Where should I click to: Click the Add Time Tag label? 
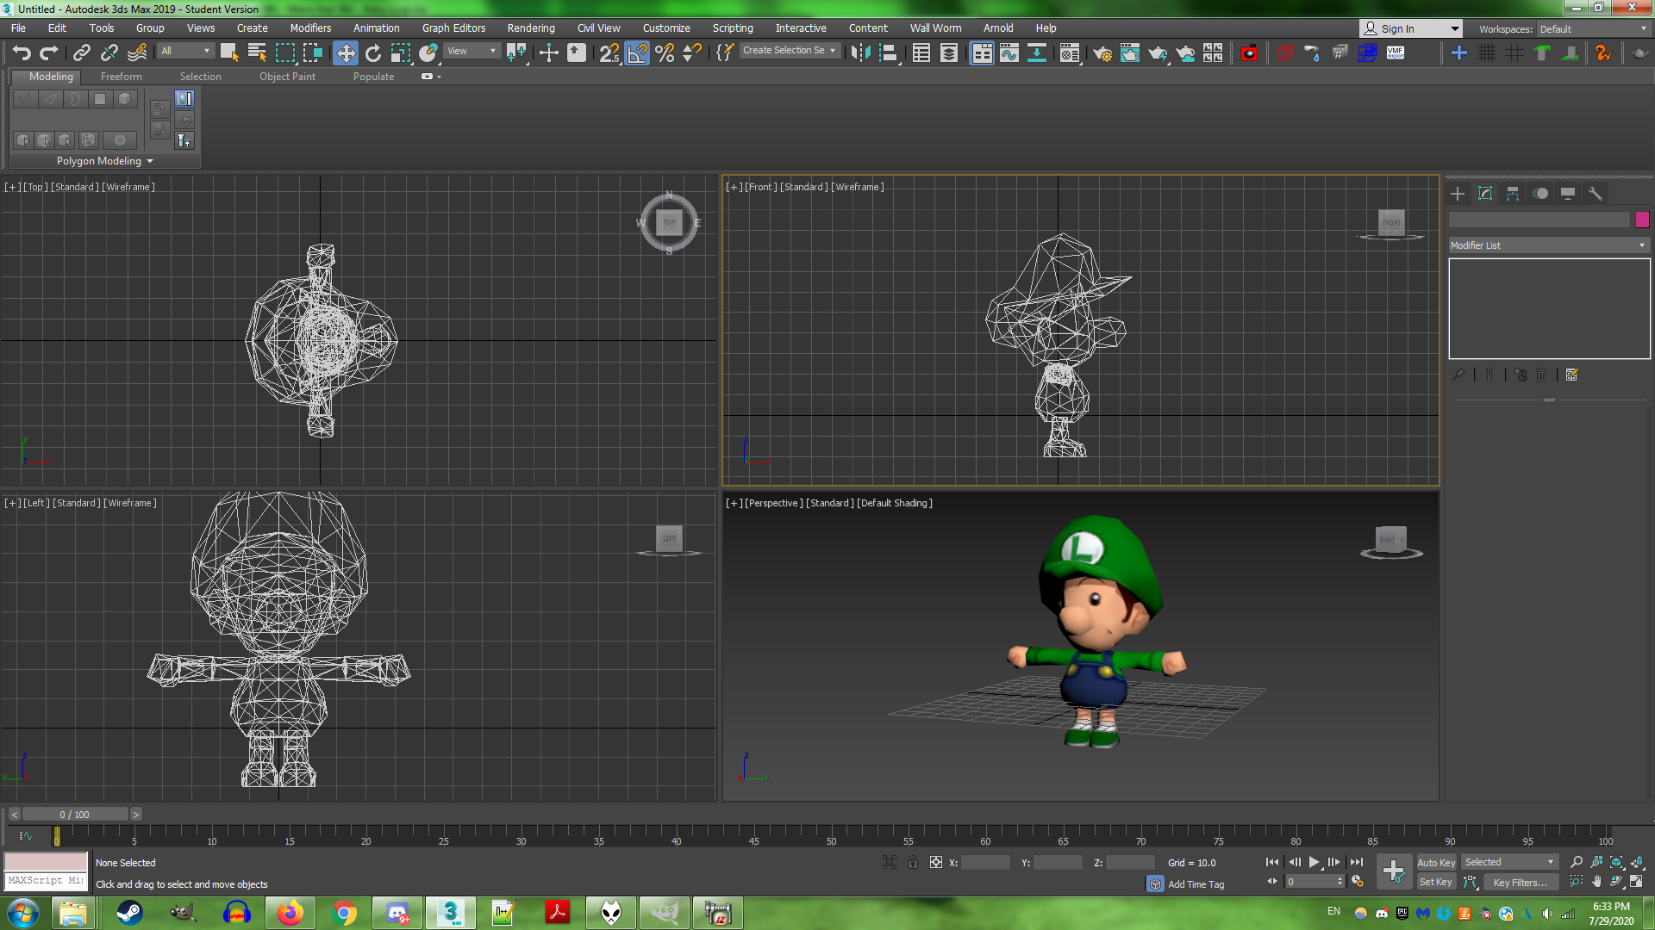1196,884
